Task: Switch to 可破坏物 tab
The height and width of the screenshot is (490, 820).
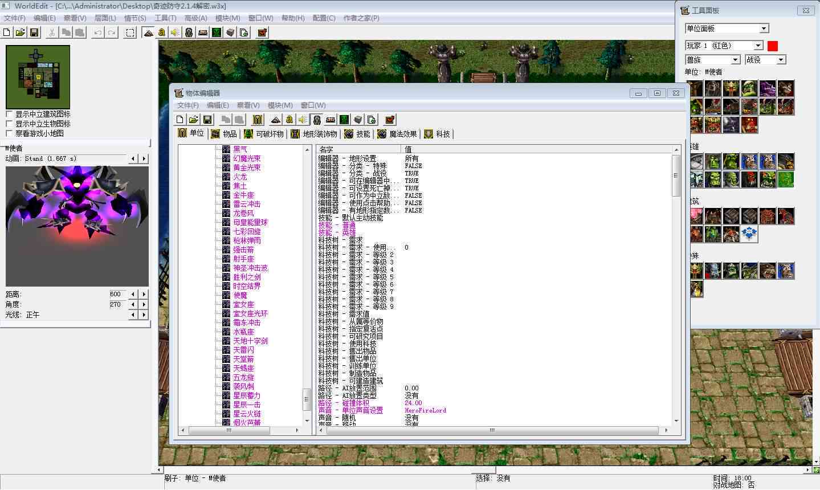Action: (x=264, y=134)
